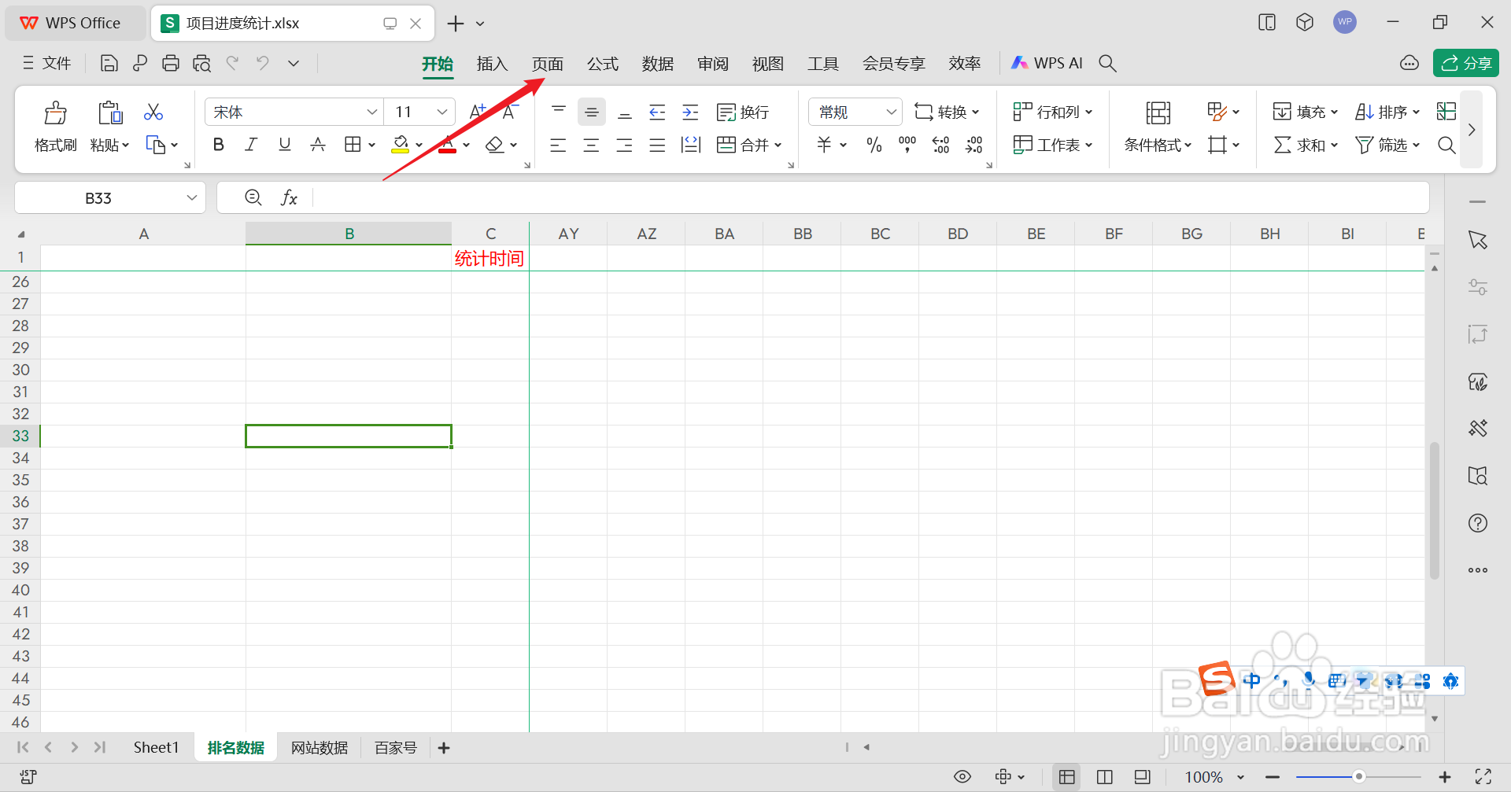Open the search icon beside WPS AI
Screen dimensions: 1511x792
coord(1107,64)
